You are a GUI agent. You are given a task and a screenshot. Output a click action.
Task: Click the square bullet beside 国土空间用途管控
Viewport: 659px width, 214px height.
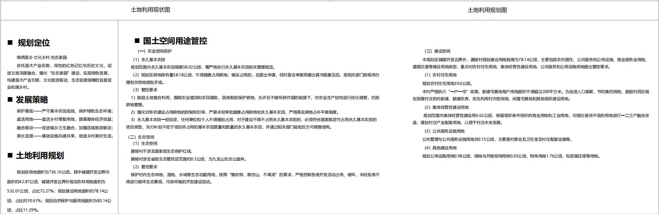[x=137, y=41]
